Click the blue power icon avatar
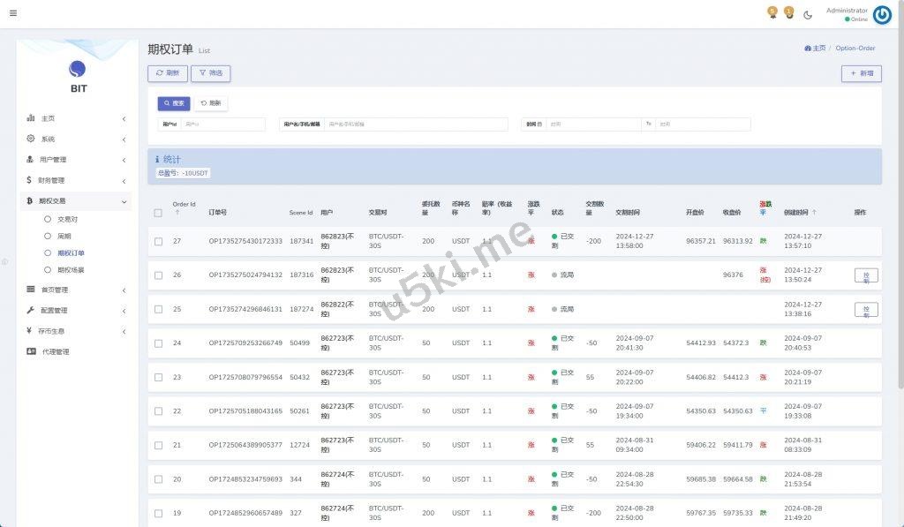Image resolution: width=904 pixels, height=527 pixels. pos(881,14)
